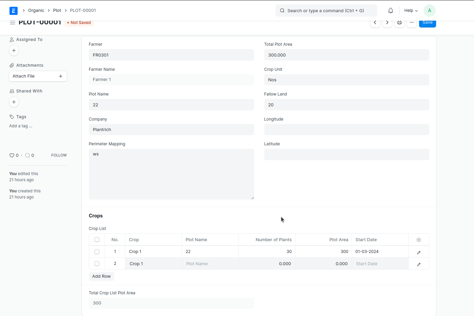474x316 pixels.
Task: Navigate to Plot breadcrumb
Action: point(57,10)
